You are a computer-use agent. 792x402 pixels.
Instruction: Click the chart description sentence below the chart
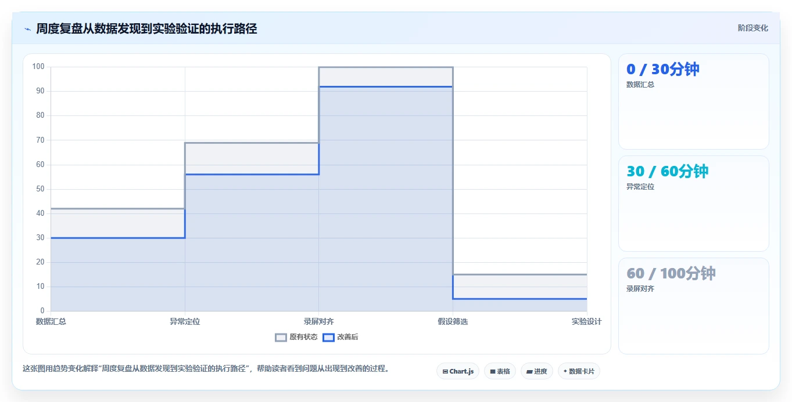pos(206,368)
